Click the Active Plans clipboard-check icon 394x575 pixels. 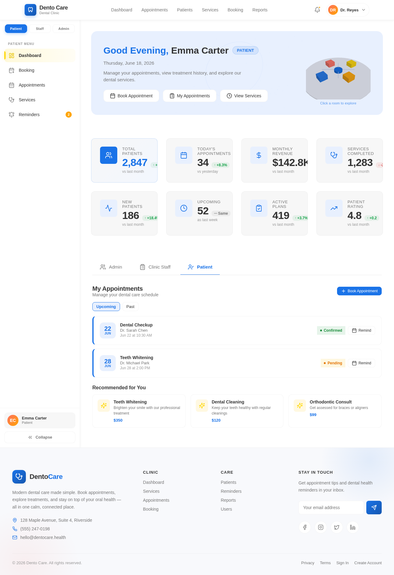click(x=259, y=208)
